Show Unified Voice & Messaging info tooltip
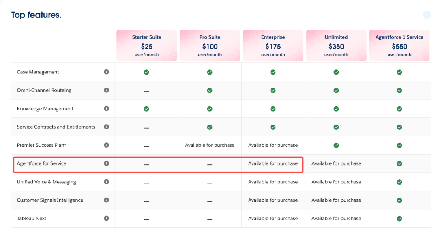Image resolution: width=438 pixels, height=228 pixels. point(106,182)
